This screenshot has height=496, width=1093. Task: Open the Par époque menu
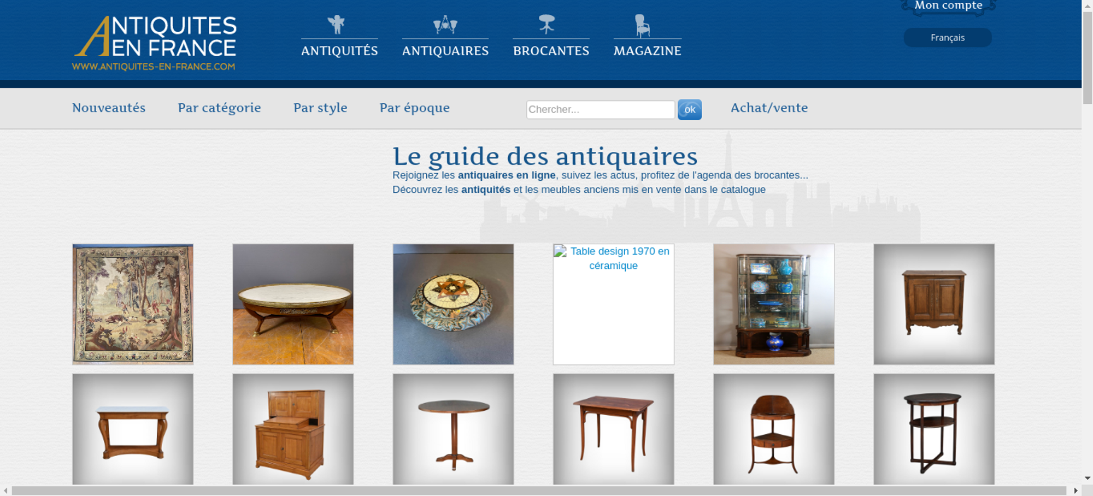[x=414, y=108]
